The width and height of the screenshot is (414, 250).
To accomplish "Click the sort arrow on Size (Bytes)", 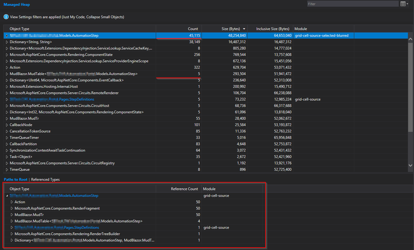I will coord(244,29).
